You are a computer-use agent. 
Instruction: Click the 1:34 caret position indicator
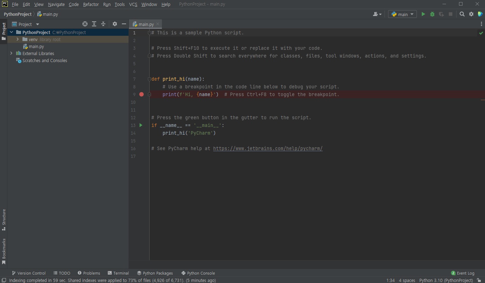[391, 280]
